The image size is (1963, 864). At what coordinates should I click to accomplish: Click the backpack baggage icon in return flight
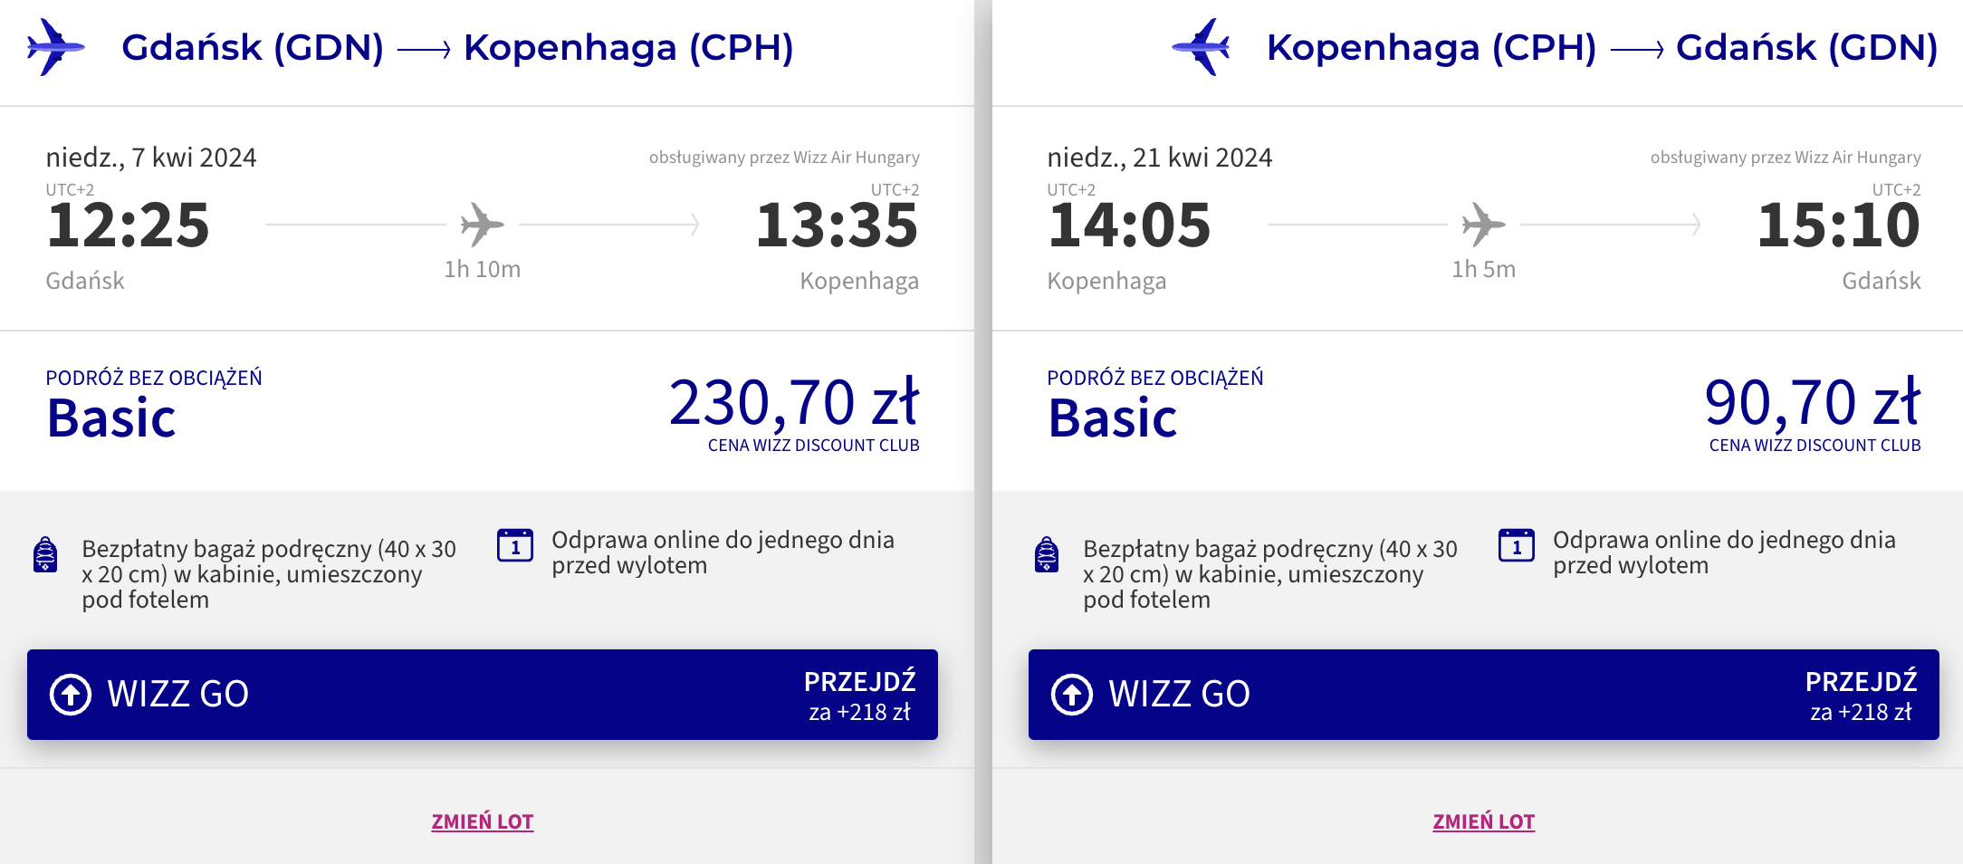pyautogui.click(x=1047, y=553)
